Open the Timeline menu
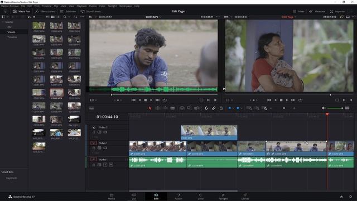357x201 pixels. click(47, 6)
